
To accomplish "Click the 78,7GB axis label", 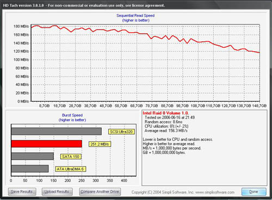I will 152,105.
